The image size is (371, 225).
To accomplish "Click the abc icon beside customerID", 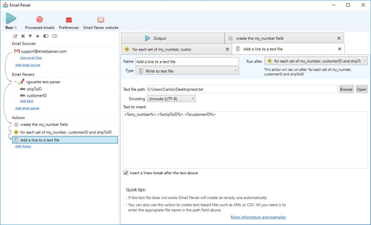I will point(23,95).
